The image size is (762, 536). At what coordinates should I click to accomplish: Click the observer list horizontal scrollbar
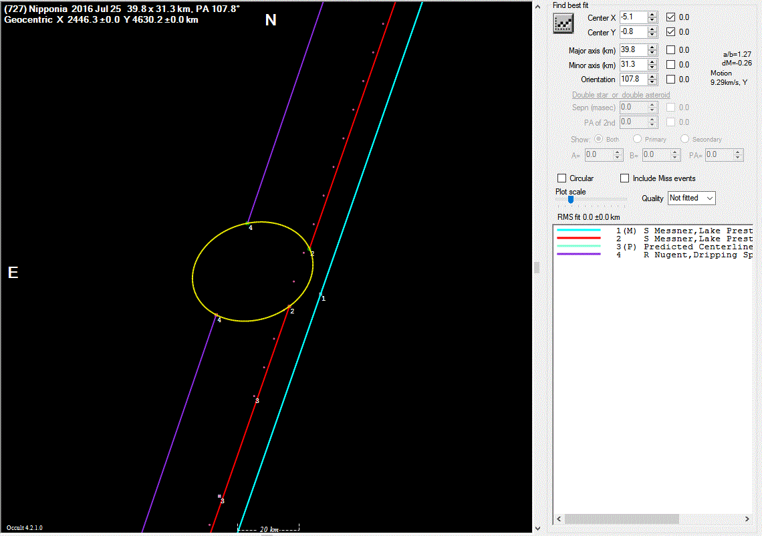tap(622, 519)
